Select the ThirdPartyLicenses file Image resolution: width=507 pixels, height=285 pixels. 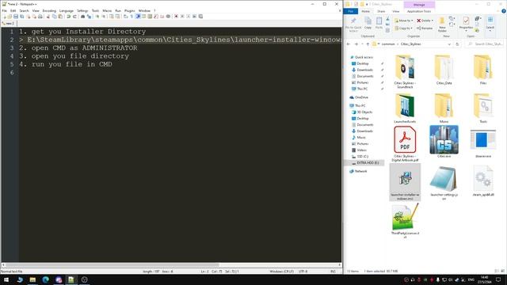click(405, 221)
